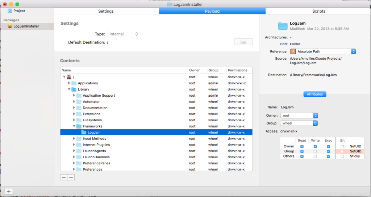The image size is (371, 197).
Task: Click the root volume disk icon
Action: (x=69, y=77)
